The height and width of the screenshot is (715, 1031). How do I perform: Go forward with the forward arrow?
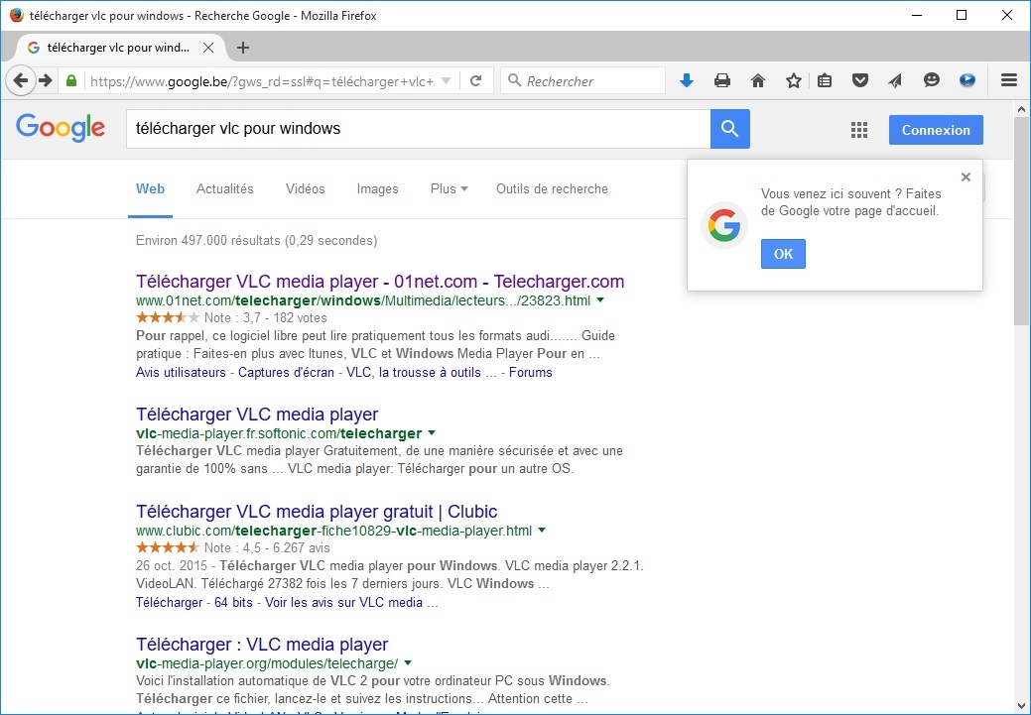(46, 81)
